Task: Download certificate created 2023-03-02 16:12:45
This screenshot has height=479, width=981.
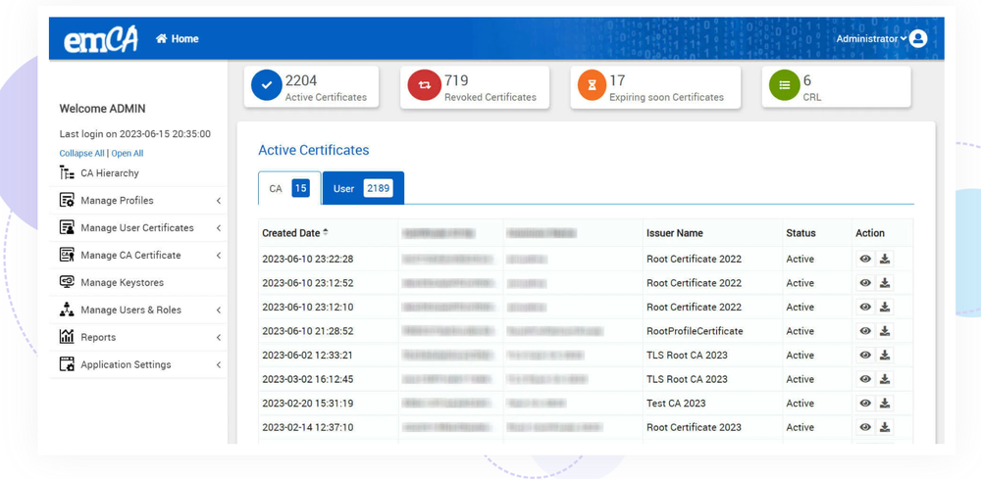Action: (885, 379)
